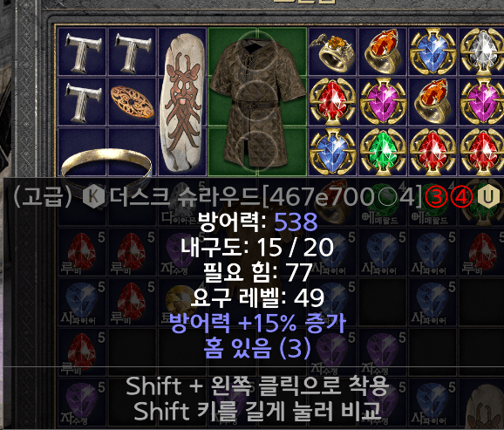Click the orange oval carved charm
This screenshot has width=504, height=430.
coord(133,102)
